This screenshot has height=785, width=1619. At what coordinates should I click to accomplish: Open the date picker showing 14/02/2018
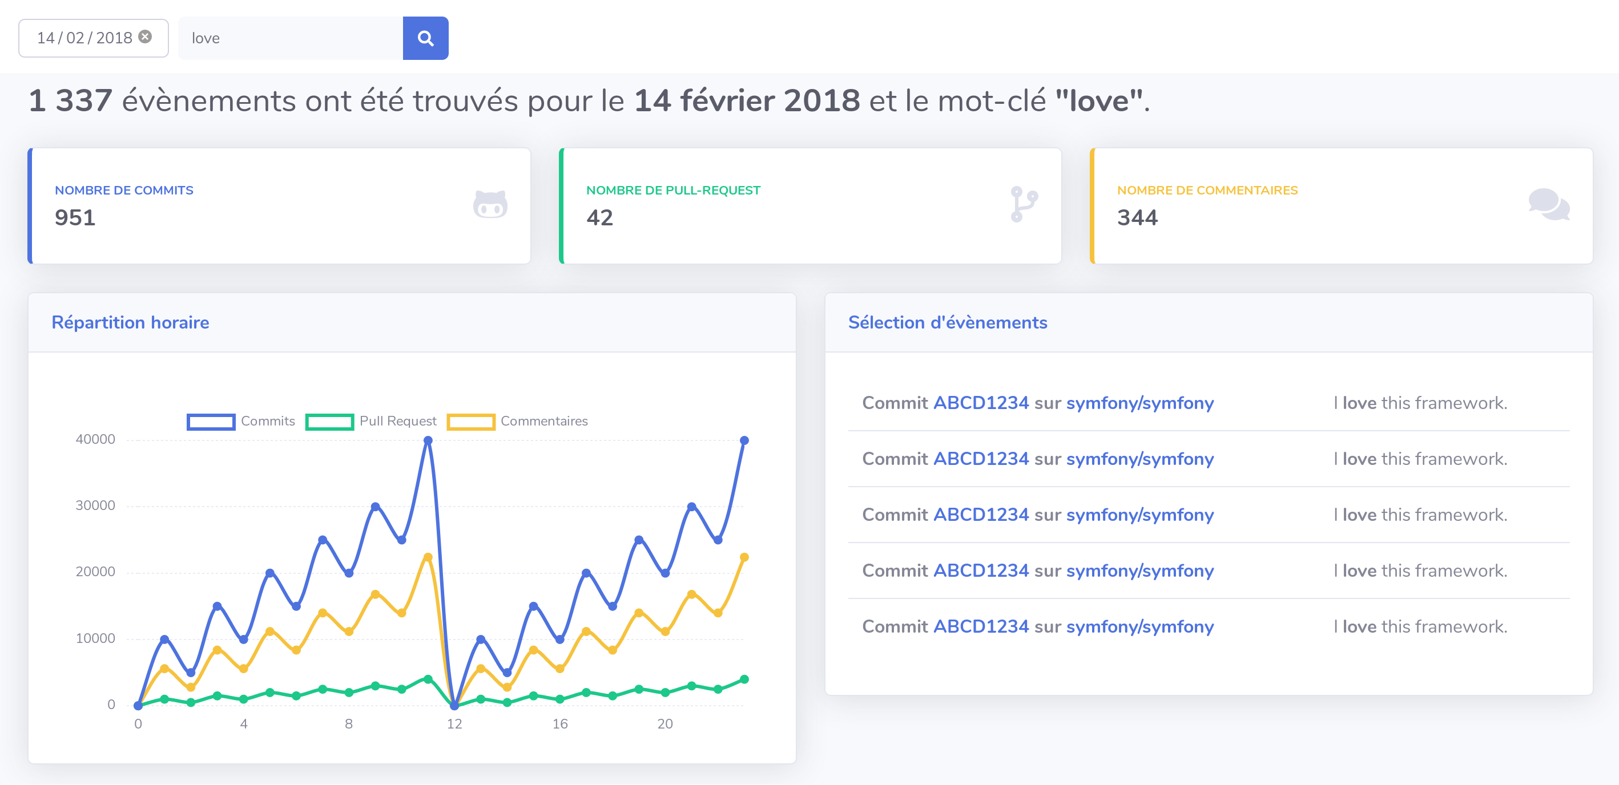coord(83,38)
